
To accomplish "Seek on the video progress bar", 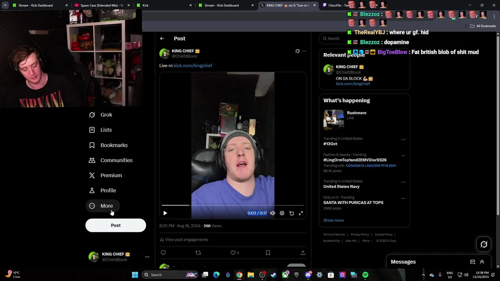I will point(233,205).
